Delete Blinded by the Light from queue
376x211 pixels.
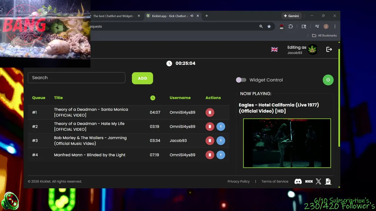(x=210, y=155)
